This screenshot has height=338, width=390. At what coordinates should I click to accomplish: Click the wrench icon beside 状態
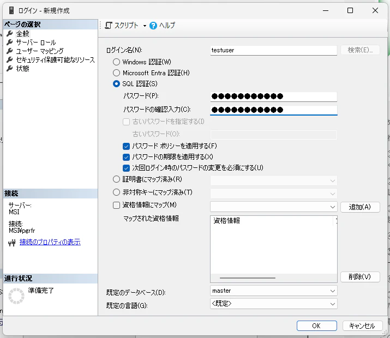[9, 68]
